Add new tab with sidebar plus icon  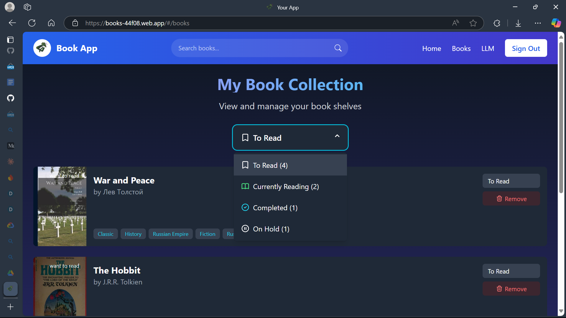pyautogui.click(x=10, y=307)
